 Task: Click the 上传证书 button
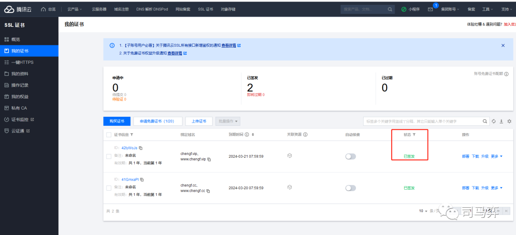tap(199, 121)
